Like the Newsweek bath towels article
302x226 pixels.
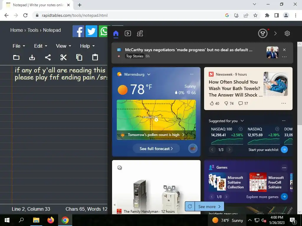pyautogui.click(x=214, y=103)
